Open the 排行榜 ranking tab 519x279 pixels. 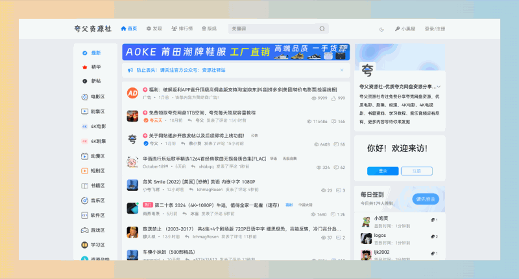(182, 28)
